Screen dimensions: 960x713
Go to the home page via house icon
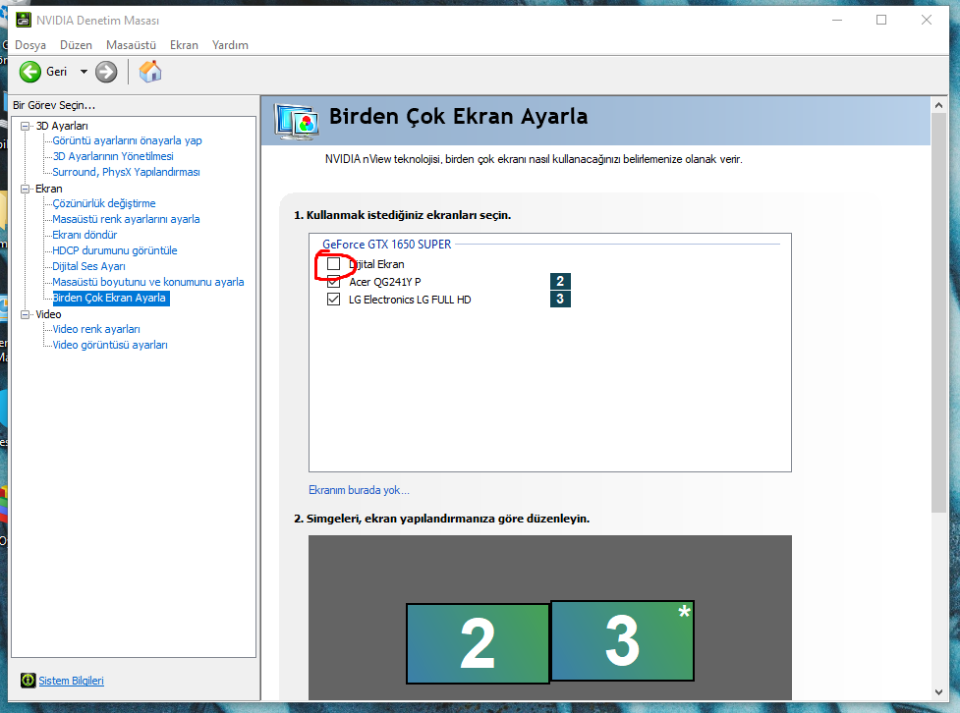(x=150, y=72)
